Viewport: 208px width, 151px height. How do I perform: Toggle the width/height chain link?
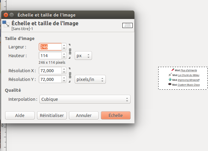[70, 51]
